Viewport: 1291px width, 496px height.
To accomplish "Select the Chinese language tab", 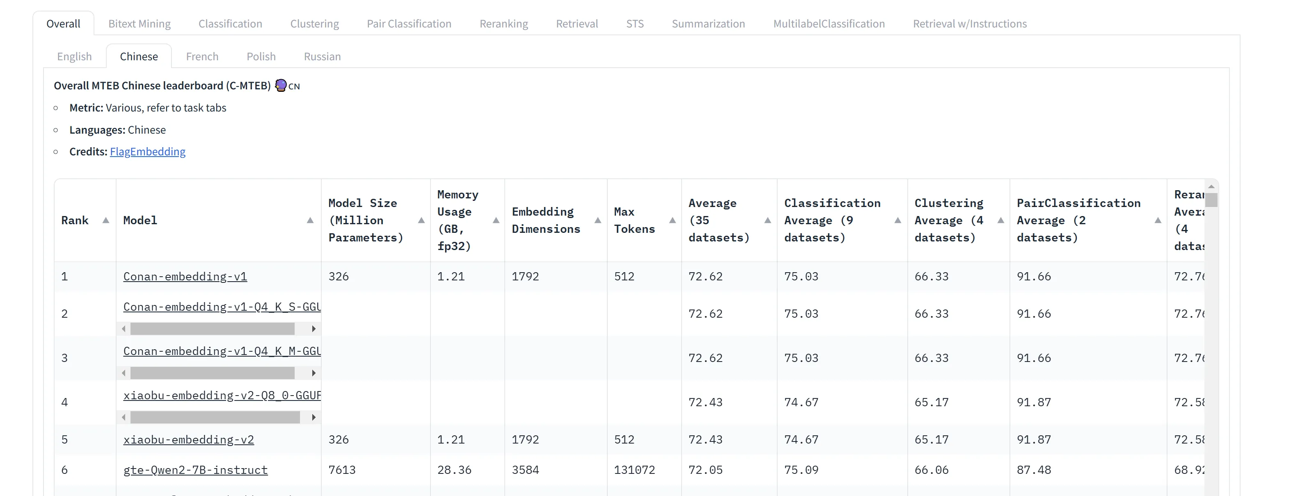I will tap(139, 56).
